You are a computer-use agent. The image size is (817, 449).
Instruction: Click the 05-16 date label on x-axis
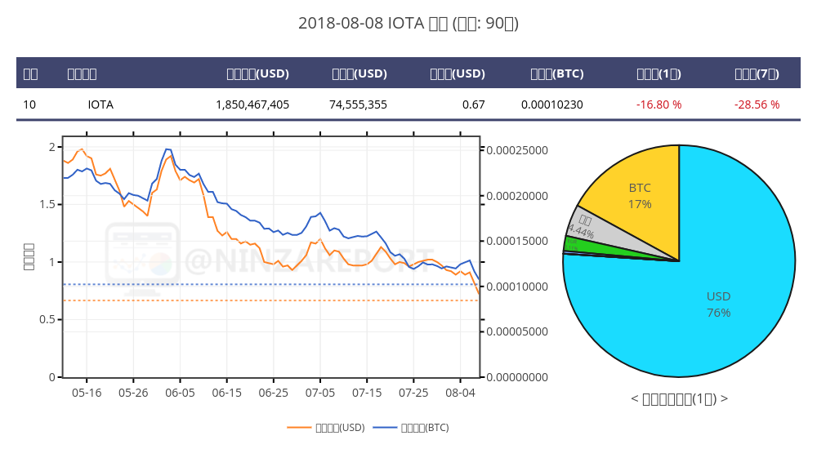(87, 393)
